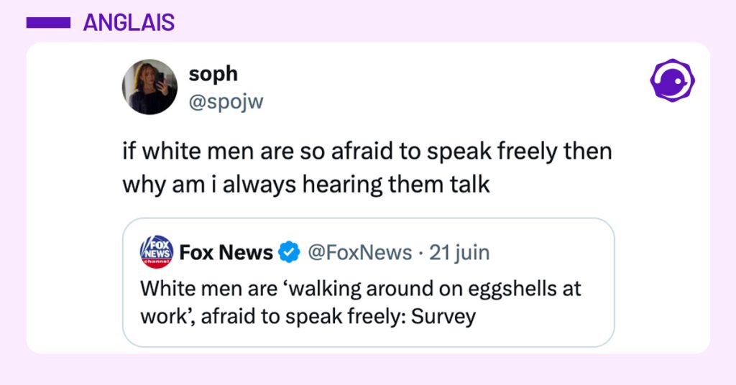Select the ANGLAIS heading label
736x385 pixels.
tap(129, 23)
